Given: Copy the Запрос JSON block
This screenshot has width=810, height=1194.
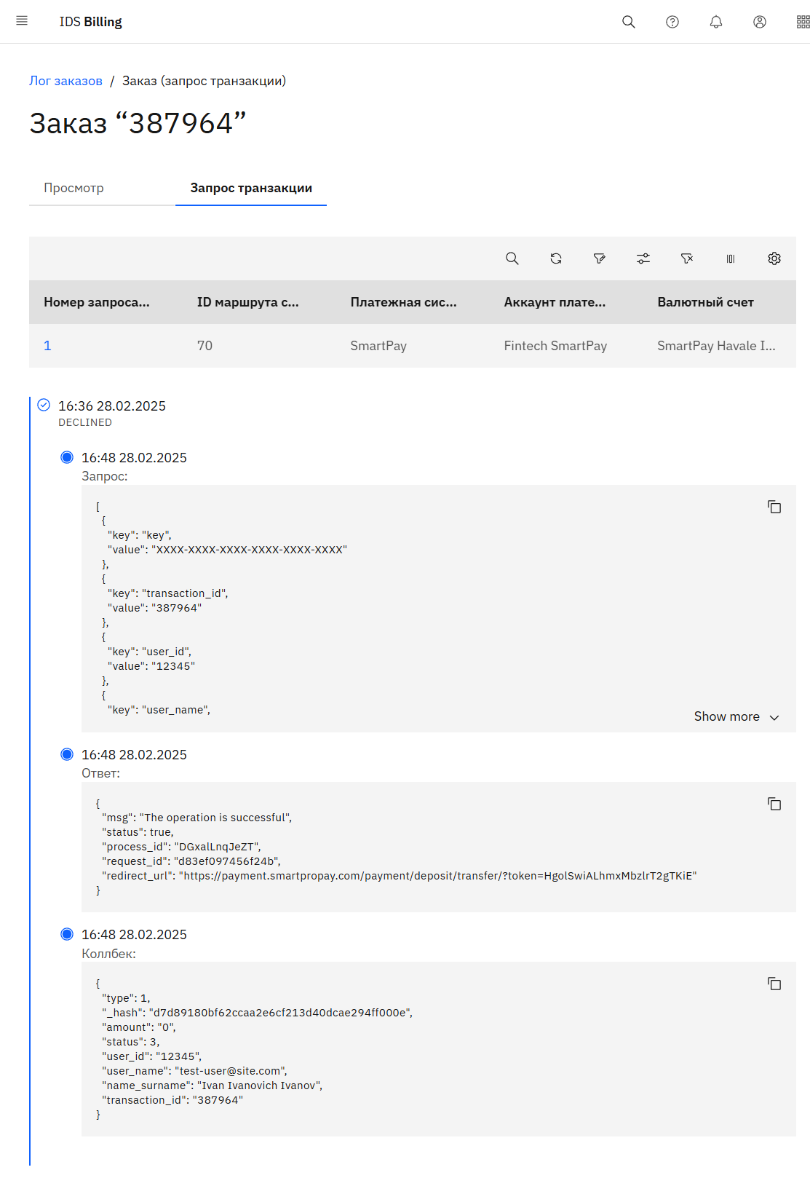Looking at the screenshot, I should (774, 507).
